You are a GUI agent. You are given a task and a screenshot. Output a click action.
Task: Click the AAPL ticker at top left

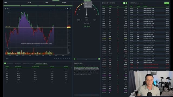pos(6,3)
